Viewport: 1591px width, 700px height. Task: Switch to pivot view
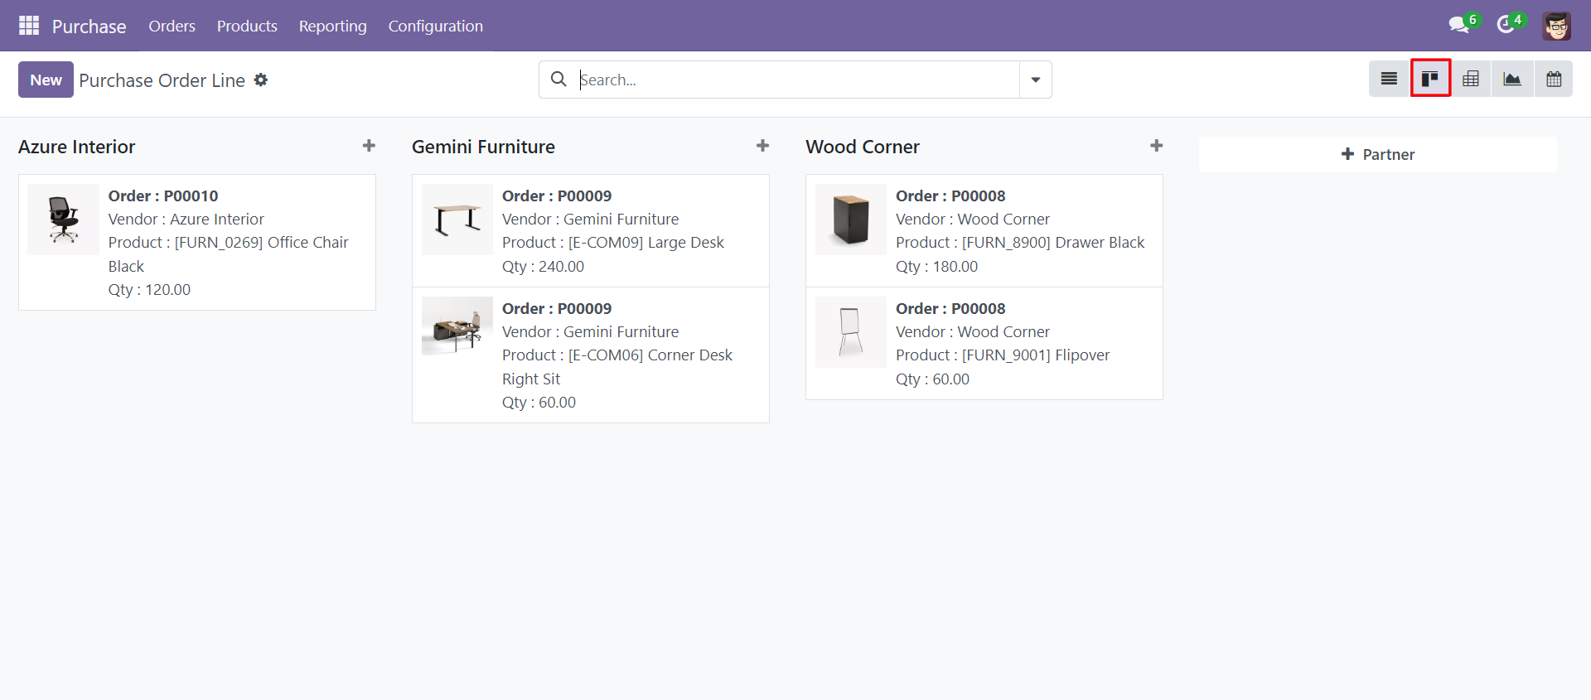click(x=1471, y=79)
